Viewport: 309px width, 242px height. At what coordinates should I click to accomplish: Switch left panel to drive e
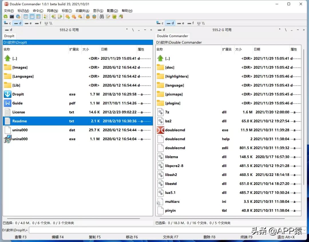click(28, 23)
